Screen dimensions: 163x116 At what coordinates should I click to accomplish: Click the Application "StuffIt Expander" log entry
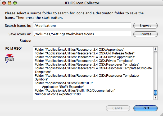click(x=63, y=87)
